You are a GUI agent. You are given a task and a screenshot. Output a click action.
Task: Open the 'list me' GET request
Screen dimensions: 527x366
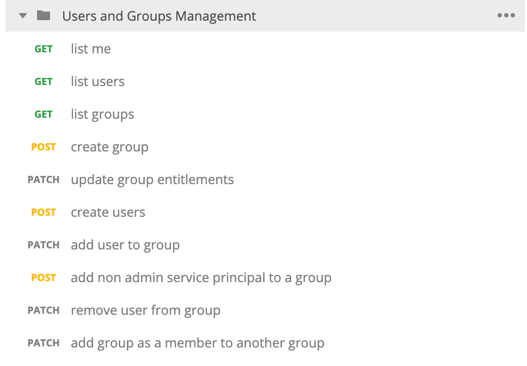click(91, 49)
